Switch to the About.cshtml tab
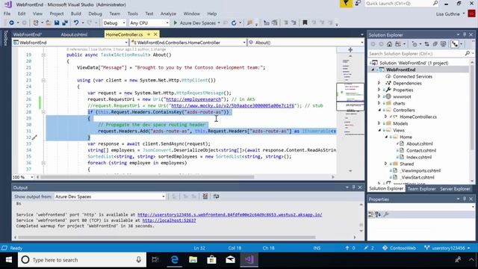The image size is (478, 269). coord(74,34)
